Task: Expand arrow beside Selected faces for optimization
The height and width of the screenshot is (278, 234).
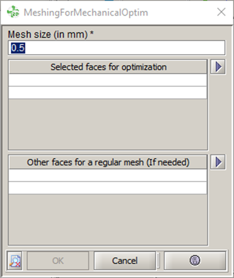Action: [x=218, y=67]
